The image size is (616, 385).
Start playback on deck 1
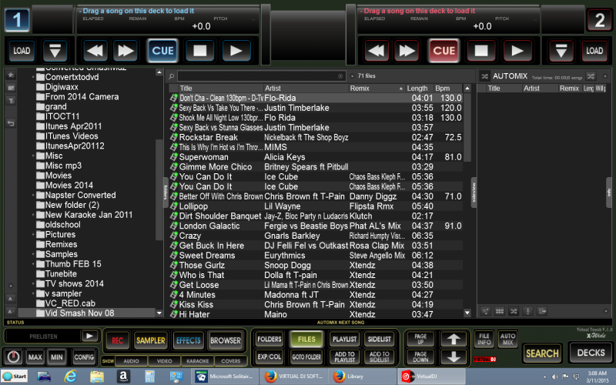click(x=236, y=51)
